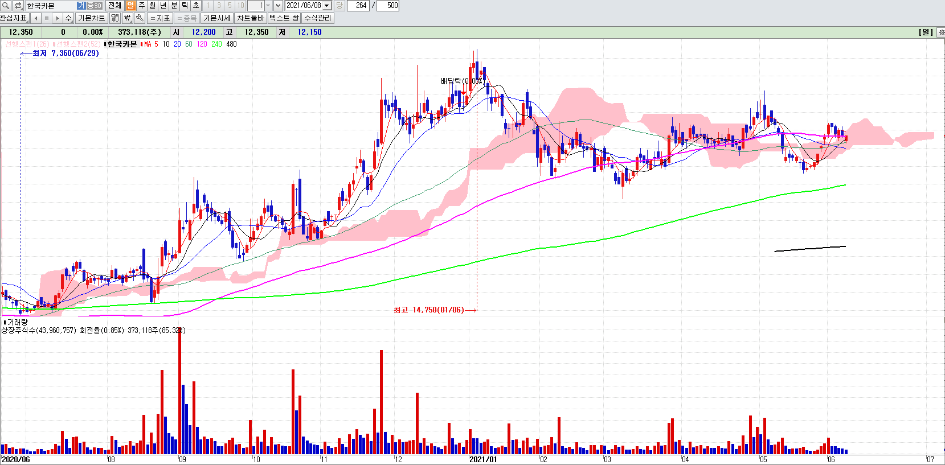This screenshot has width=945, height=465.
Task: Open the =지표 indicator menu
Action: click(x=160, y=18)
